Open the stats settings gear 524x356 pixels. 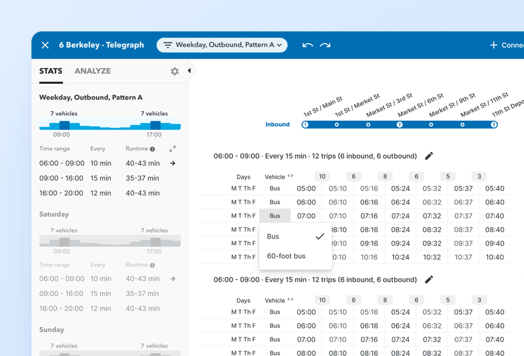tap(175, 71)
